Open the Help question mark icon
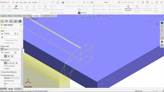This screenshot has height=92, width=164. click(x=148, y=2)
